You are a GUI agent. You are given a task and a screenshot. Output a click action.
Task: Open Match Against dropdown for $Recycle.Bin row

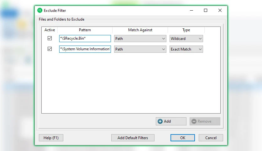coord(140,39)
